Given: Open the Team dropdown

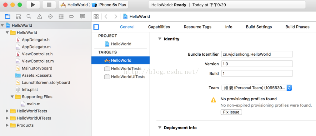Looking at the screenshot, I should 257,88.
